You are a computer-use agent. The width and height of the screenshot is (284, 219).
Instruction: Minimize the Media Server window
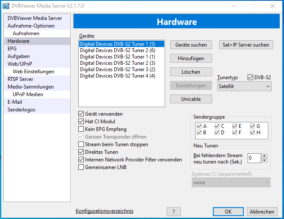click(234, 6)
